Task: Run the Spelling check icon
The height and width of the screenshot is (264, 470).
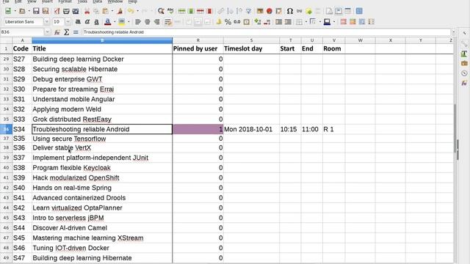Action: pyautogui.click(x=170, y=11)
